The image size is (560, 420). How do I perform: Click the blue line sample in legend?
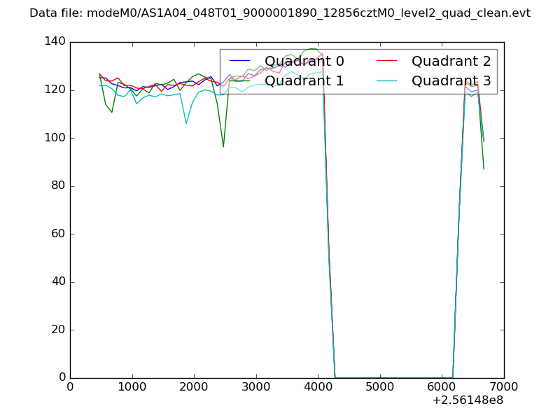tap(239, 61)
